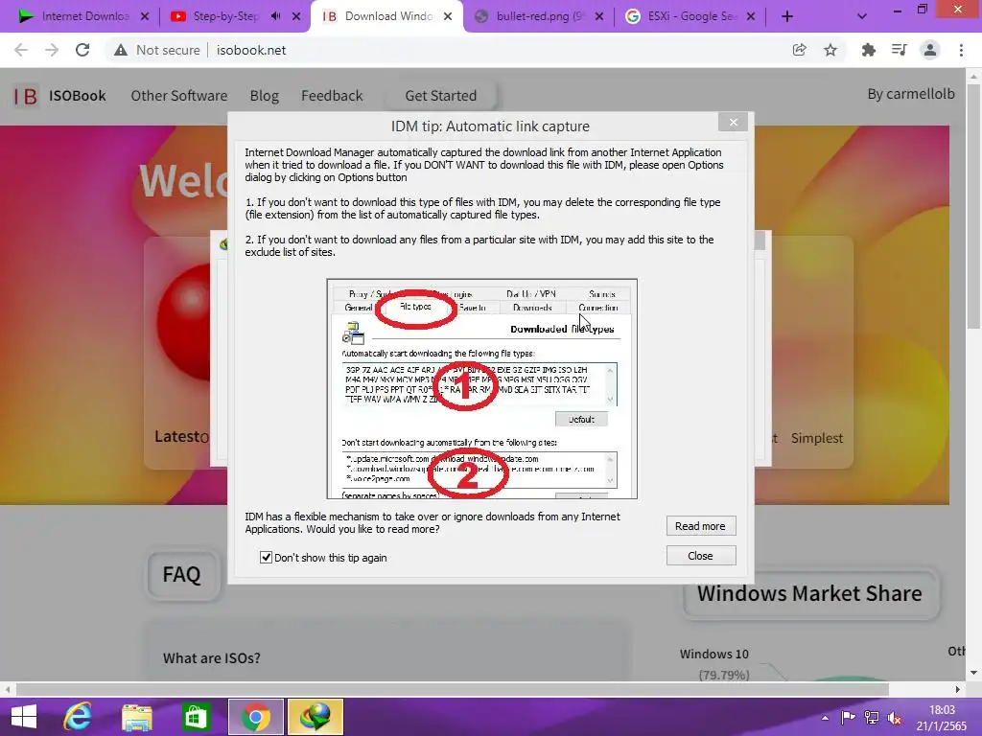Expand the "What are ISOs?" question

(x=212, y=657)
